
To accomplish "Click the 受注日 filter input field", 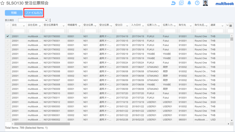I will click(122, 31).
